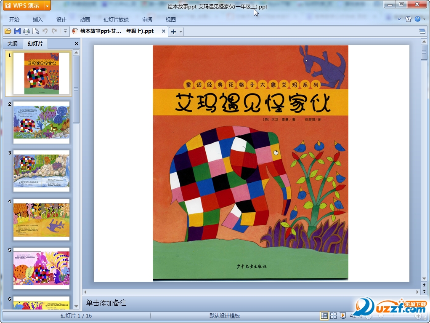Select slide 2 thumbnail
Viewport: 430px width, 323px height.
[41, 123]
